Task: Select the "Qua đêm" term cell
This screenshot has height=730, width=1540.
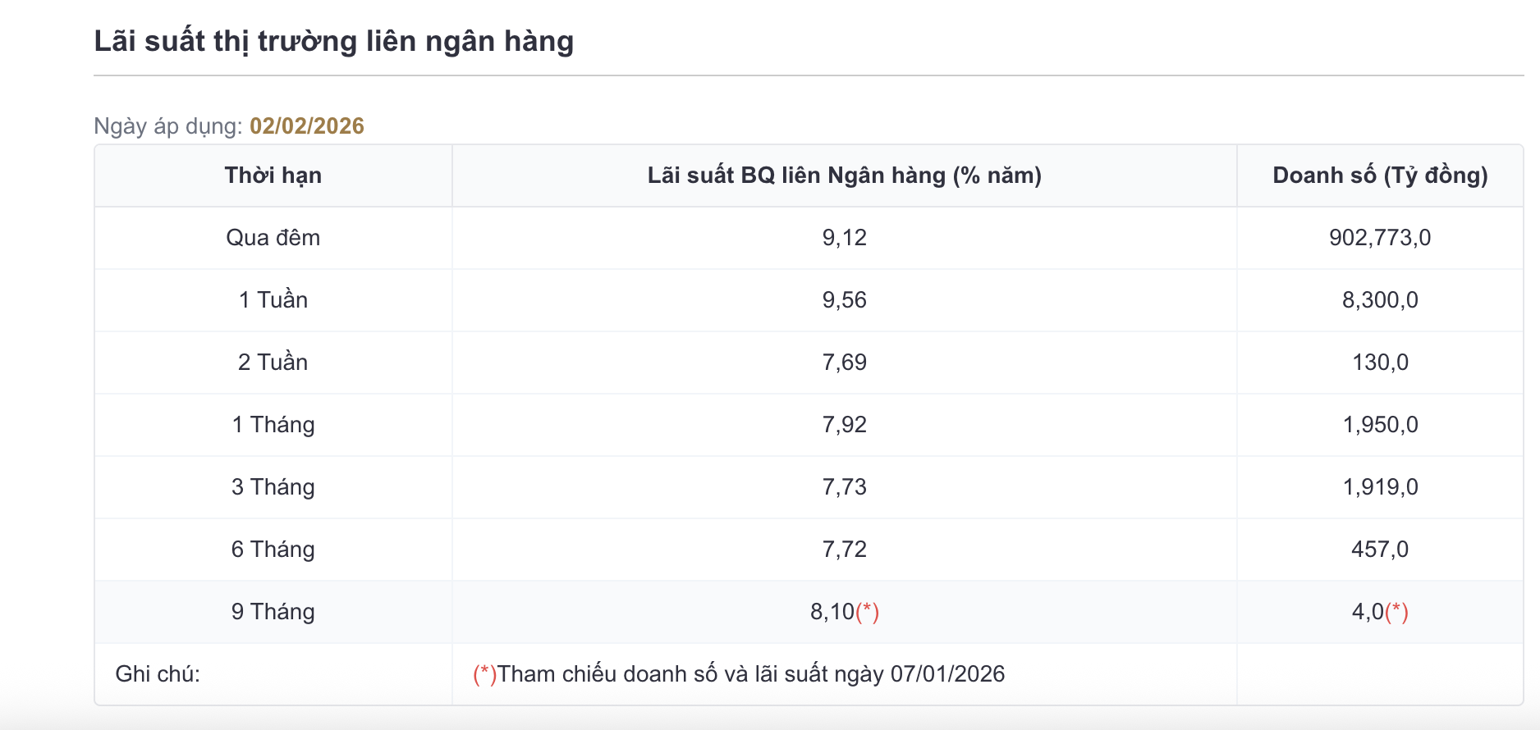Action: (x=273, y=238)
